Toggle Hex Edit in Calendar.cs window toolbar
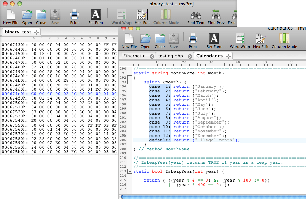This screenshot has width=306, height=199. (x=261, y=41)
